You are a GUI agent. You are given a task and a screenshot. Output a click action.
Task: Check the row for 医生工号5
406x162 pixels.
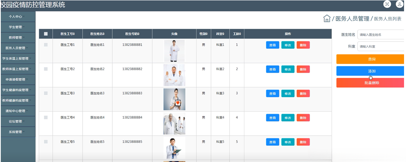click(x=46, y=142)
